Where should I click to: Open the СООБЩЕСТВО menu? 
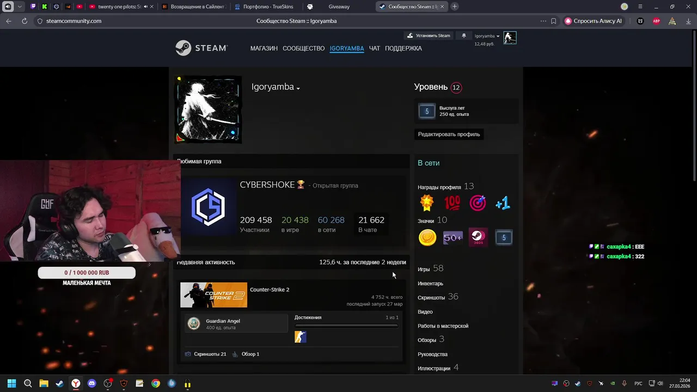pos(303,48)
